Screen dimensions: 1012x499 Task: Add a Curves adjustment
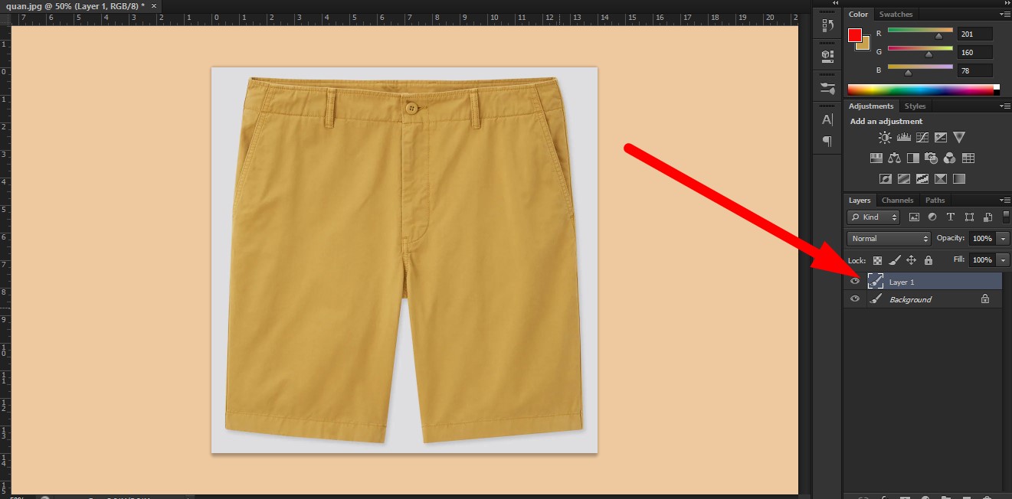pos(922,137)
